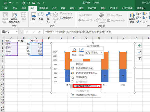Screen dimensions: 150x112
Task: Select row 10 header
Action: click(2, 71)
